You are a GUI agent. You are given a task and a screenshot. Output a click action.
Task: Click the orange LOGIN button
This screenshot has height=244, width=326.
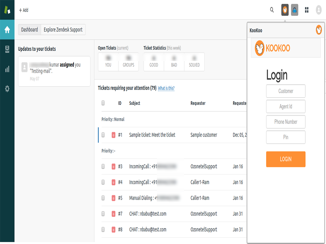click(x=286, y=159)
